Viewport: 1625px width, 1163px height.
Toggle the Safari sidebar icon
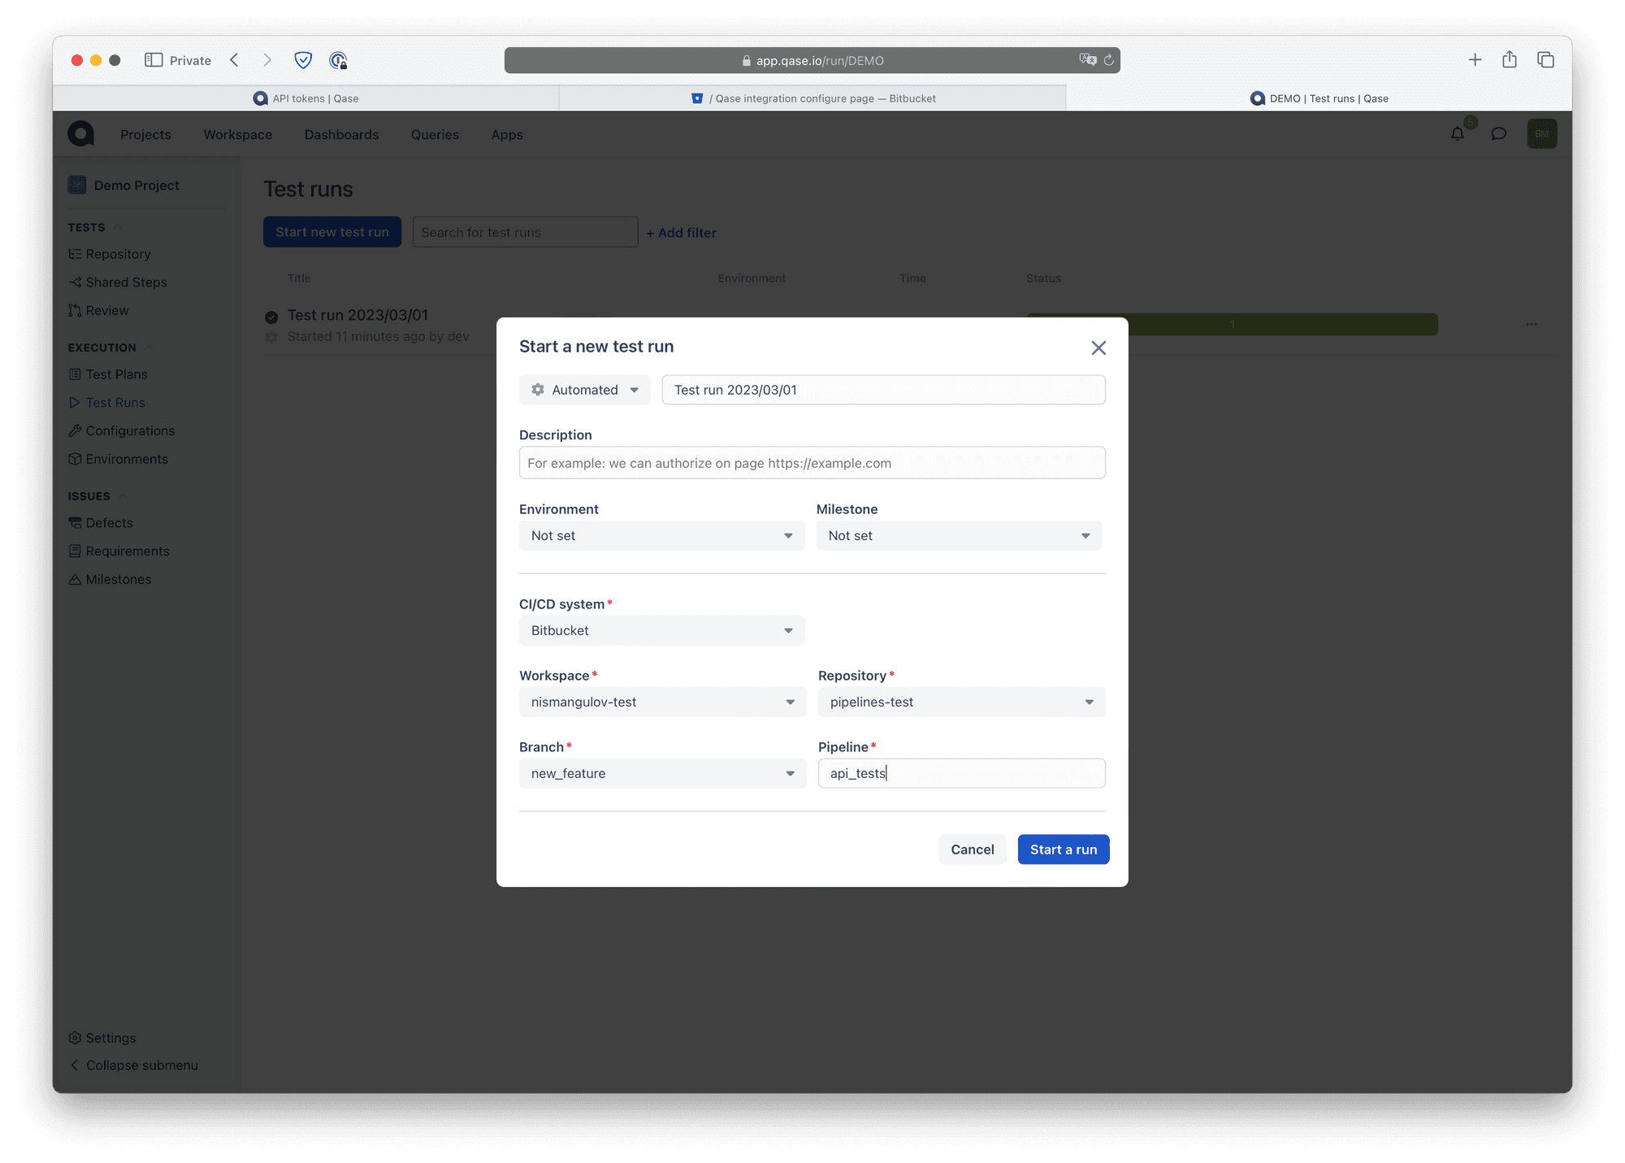pos(154,60)
